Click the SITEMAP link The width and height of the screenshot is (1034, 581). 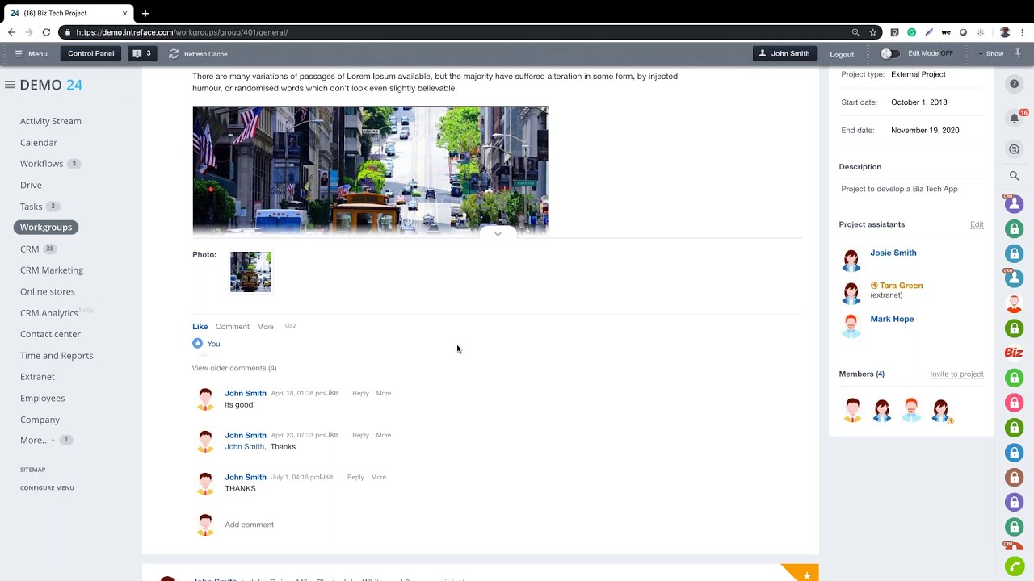pos(32,470)
